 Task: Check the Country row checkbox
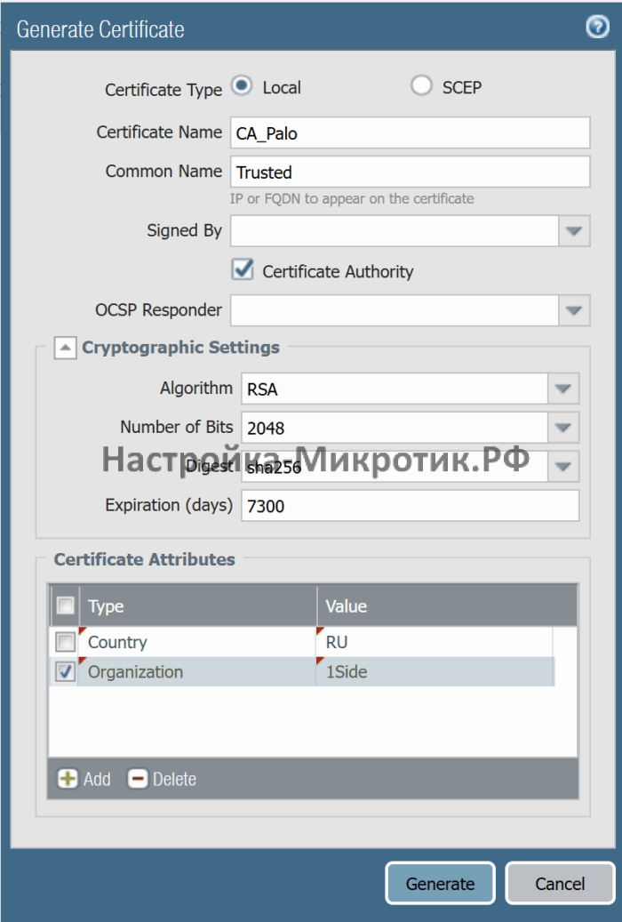point(65,642)
